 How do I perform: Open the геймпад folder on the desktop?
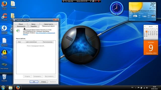coord(13,5)
